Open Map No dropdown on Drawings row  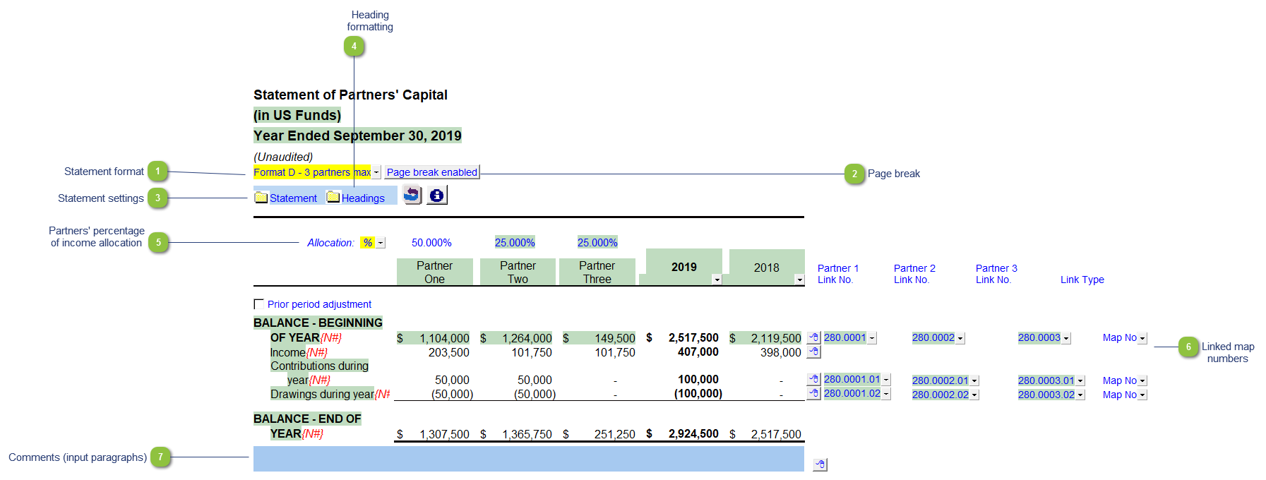point(1142,395)
